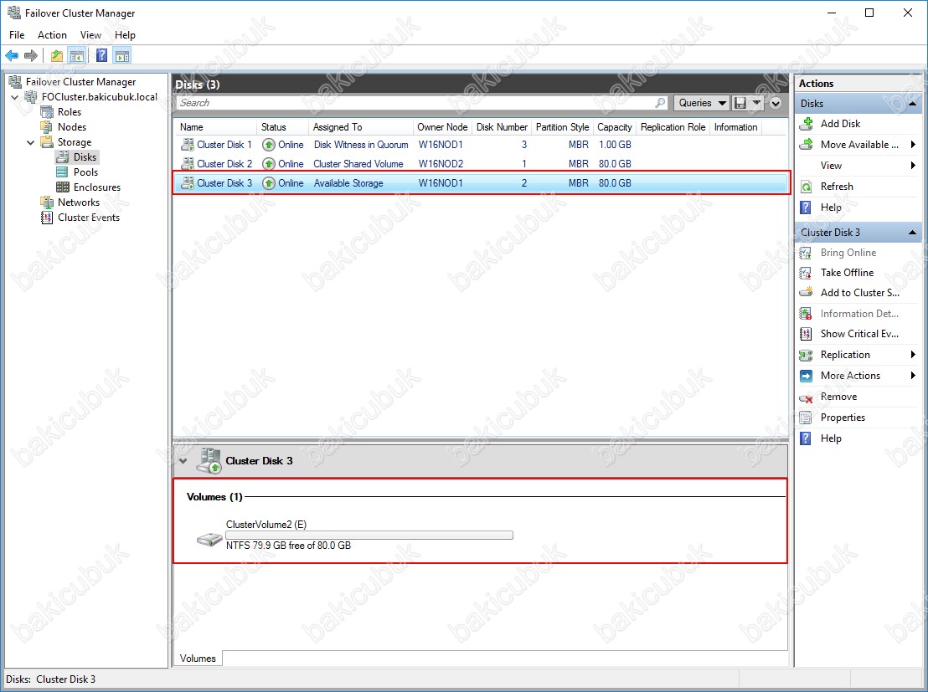Click the Nodes tree icon
928x692 pixels.
(47, 126)
